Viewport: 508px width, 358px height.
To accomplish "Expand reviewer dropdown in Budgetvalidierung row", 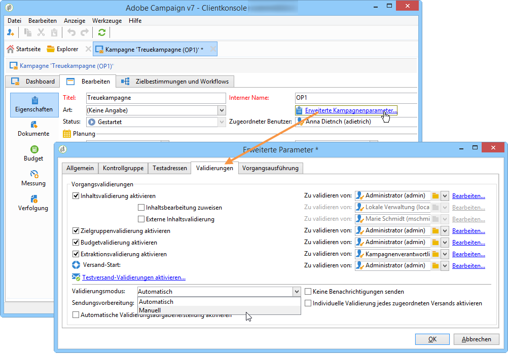I will (x=445, y=243).
